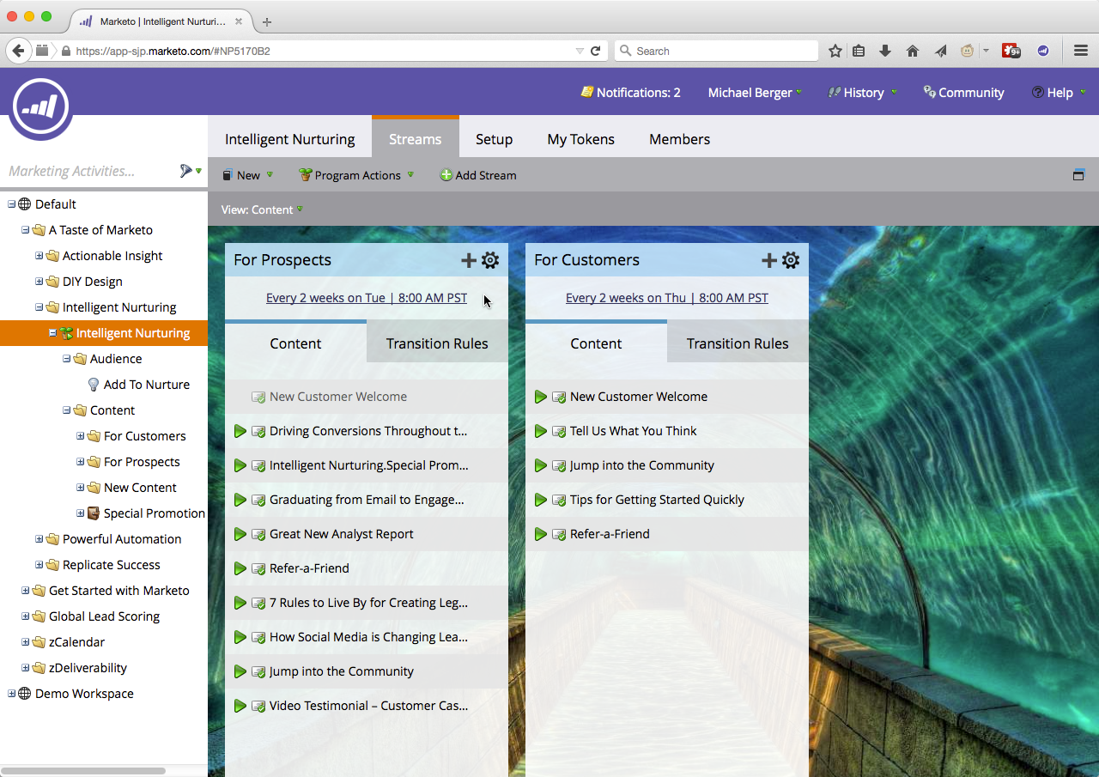Click the For Customers cadence schedule link

tap(666, 298)
